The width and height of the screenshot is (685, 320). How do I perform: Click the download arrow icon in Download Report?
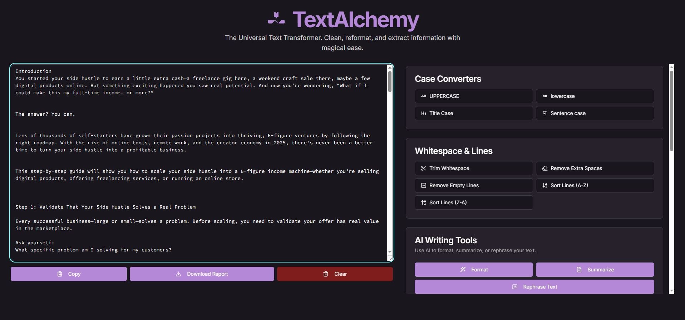[178, 274]
